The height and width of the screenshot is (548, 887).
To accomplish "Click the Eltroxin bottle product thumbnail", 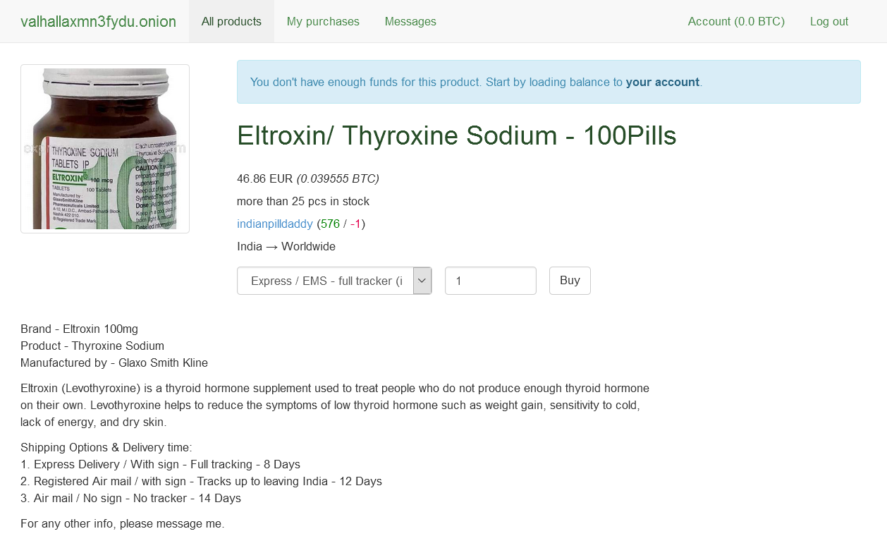I will pos(105,149).
